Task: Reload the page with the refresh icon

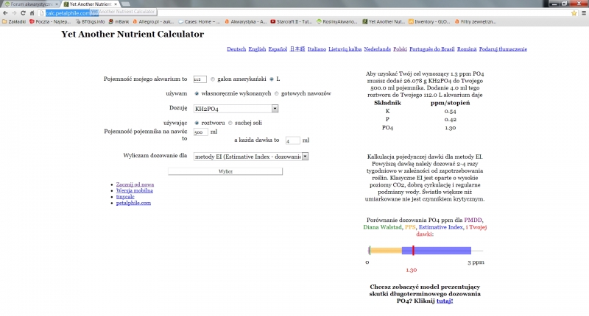Action: (23, 12)
